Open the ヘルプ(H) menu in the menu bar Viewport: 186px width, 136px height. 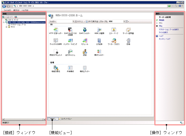tap(25, 10)
